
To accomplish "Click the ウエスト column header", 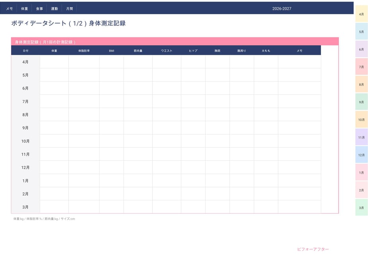I will coord(166,50).
